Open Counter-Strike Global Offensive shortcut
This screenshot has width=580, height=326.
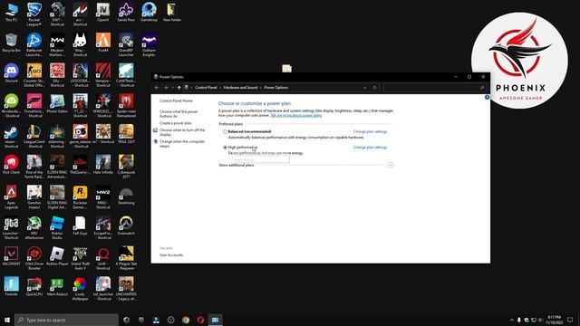tap(34, 75)
